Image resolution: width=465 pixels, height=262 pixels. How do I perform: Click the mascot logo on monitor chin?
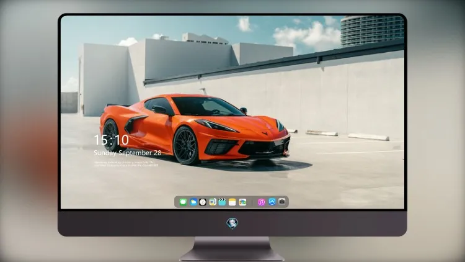pos(232,224)
